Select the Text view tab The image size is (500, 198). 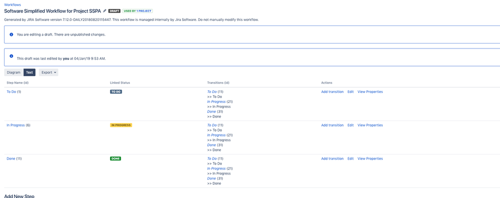pos(30,72)
